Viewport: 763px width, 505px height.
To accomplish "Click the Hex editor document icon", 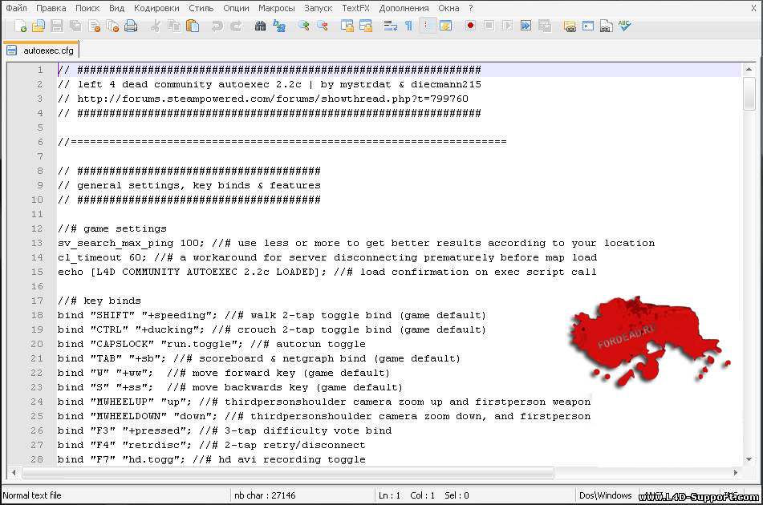I will point(606,26).
